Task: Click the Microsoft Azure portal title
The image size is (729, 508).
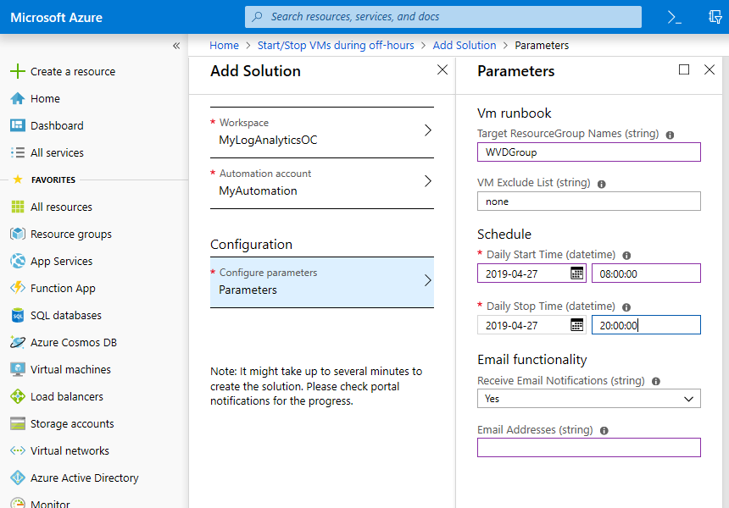Action: (56, 18)
